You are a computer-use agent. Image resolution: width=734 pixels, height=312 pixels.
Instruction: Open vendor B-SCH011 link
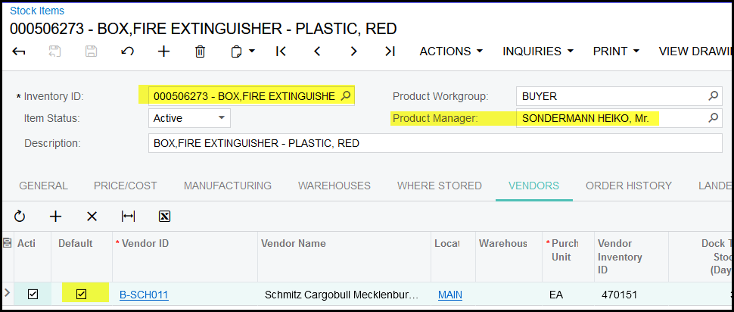click(144, 295)
